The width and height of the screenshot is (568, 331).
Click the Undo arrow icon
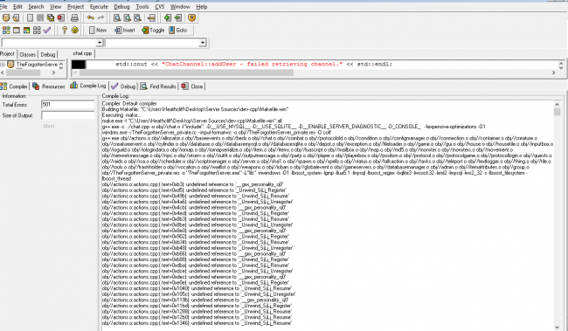91,17
